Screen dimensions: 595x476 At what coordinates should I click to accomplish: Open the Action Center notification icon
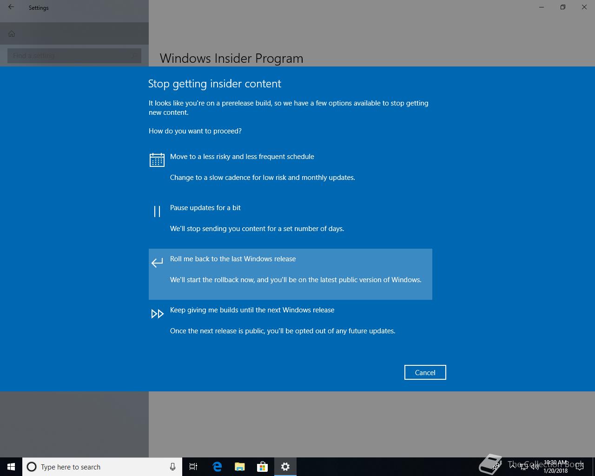580,467
